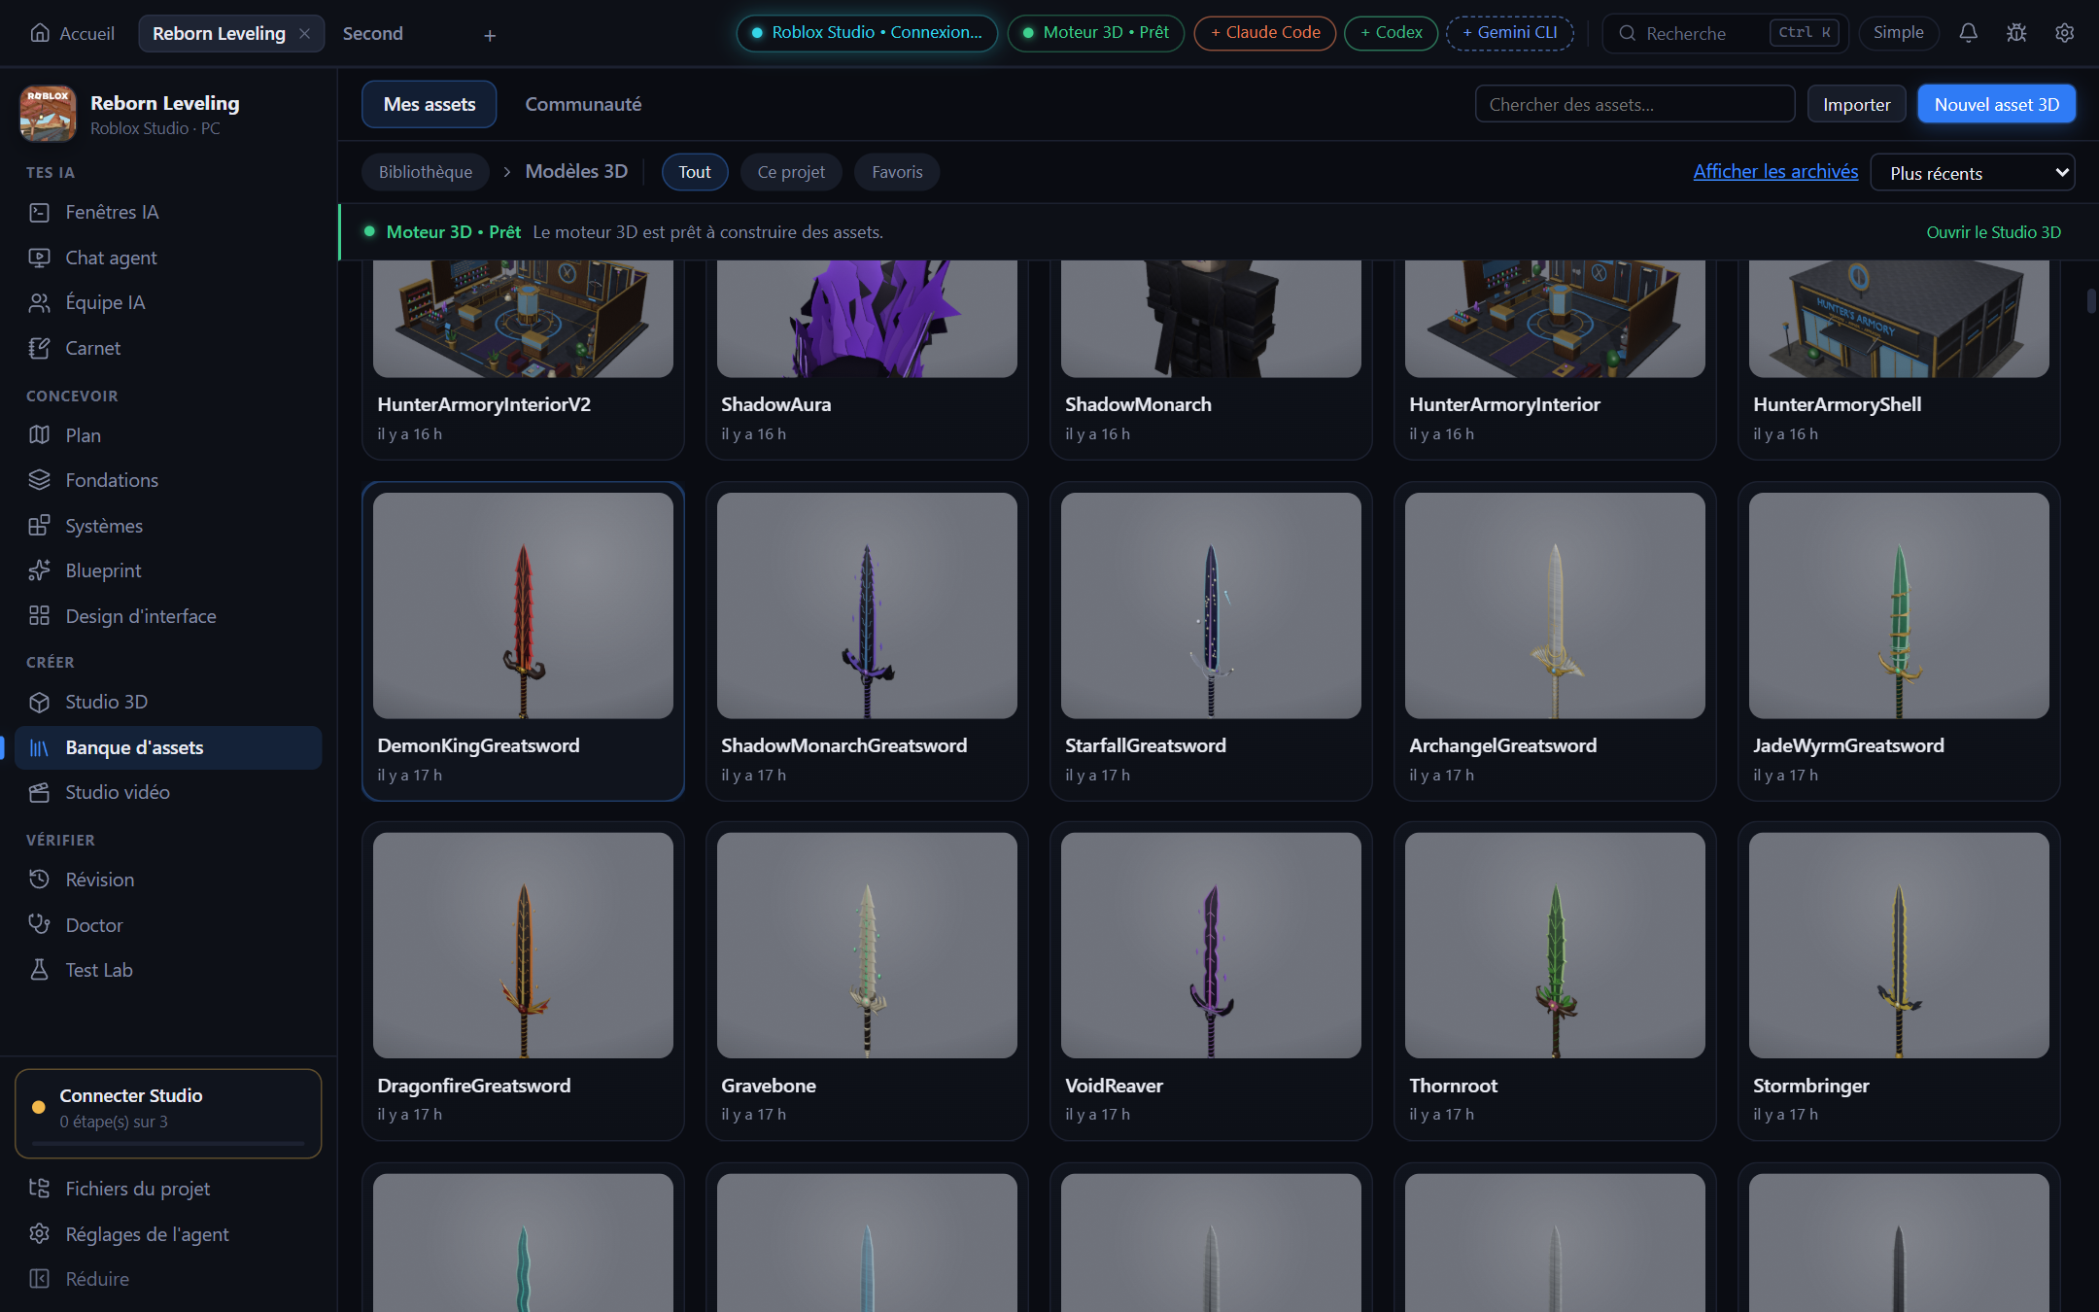Viewport: 2099px width, 1312px height.
Task: Select the Favoris filter
Action: pyautogui.click(x=897, y=172)
